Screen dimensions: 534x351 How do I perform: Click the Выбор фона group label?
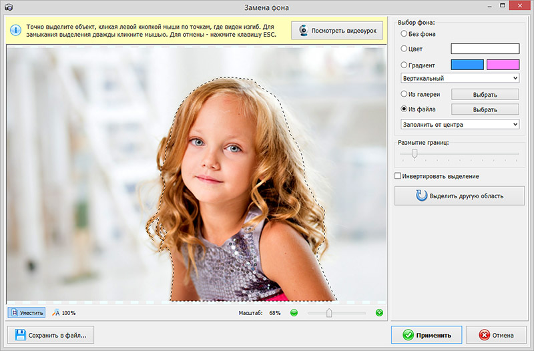coord(416,23)
